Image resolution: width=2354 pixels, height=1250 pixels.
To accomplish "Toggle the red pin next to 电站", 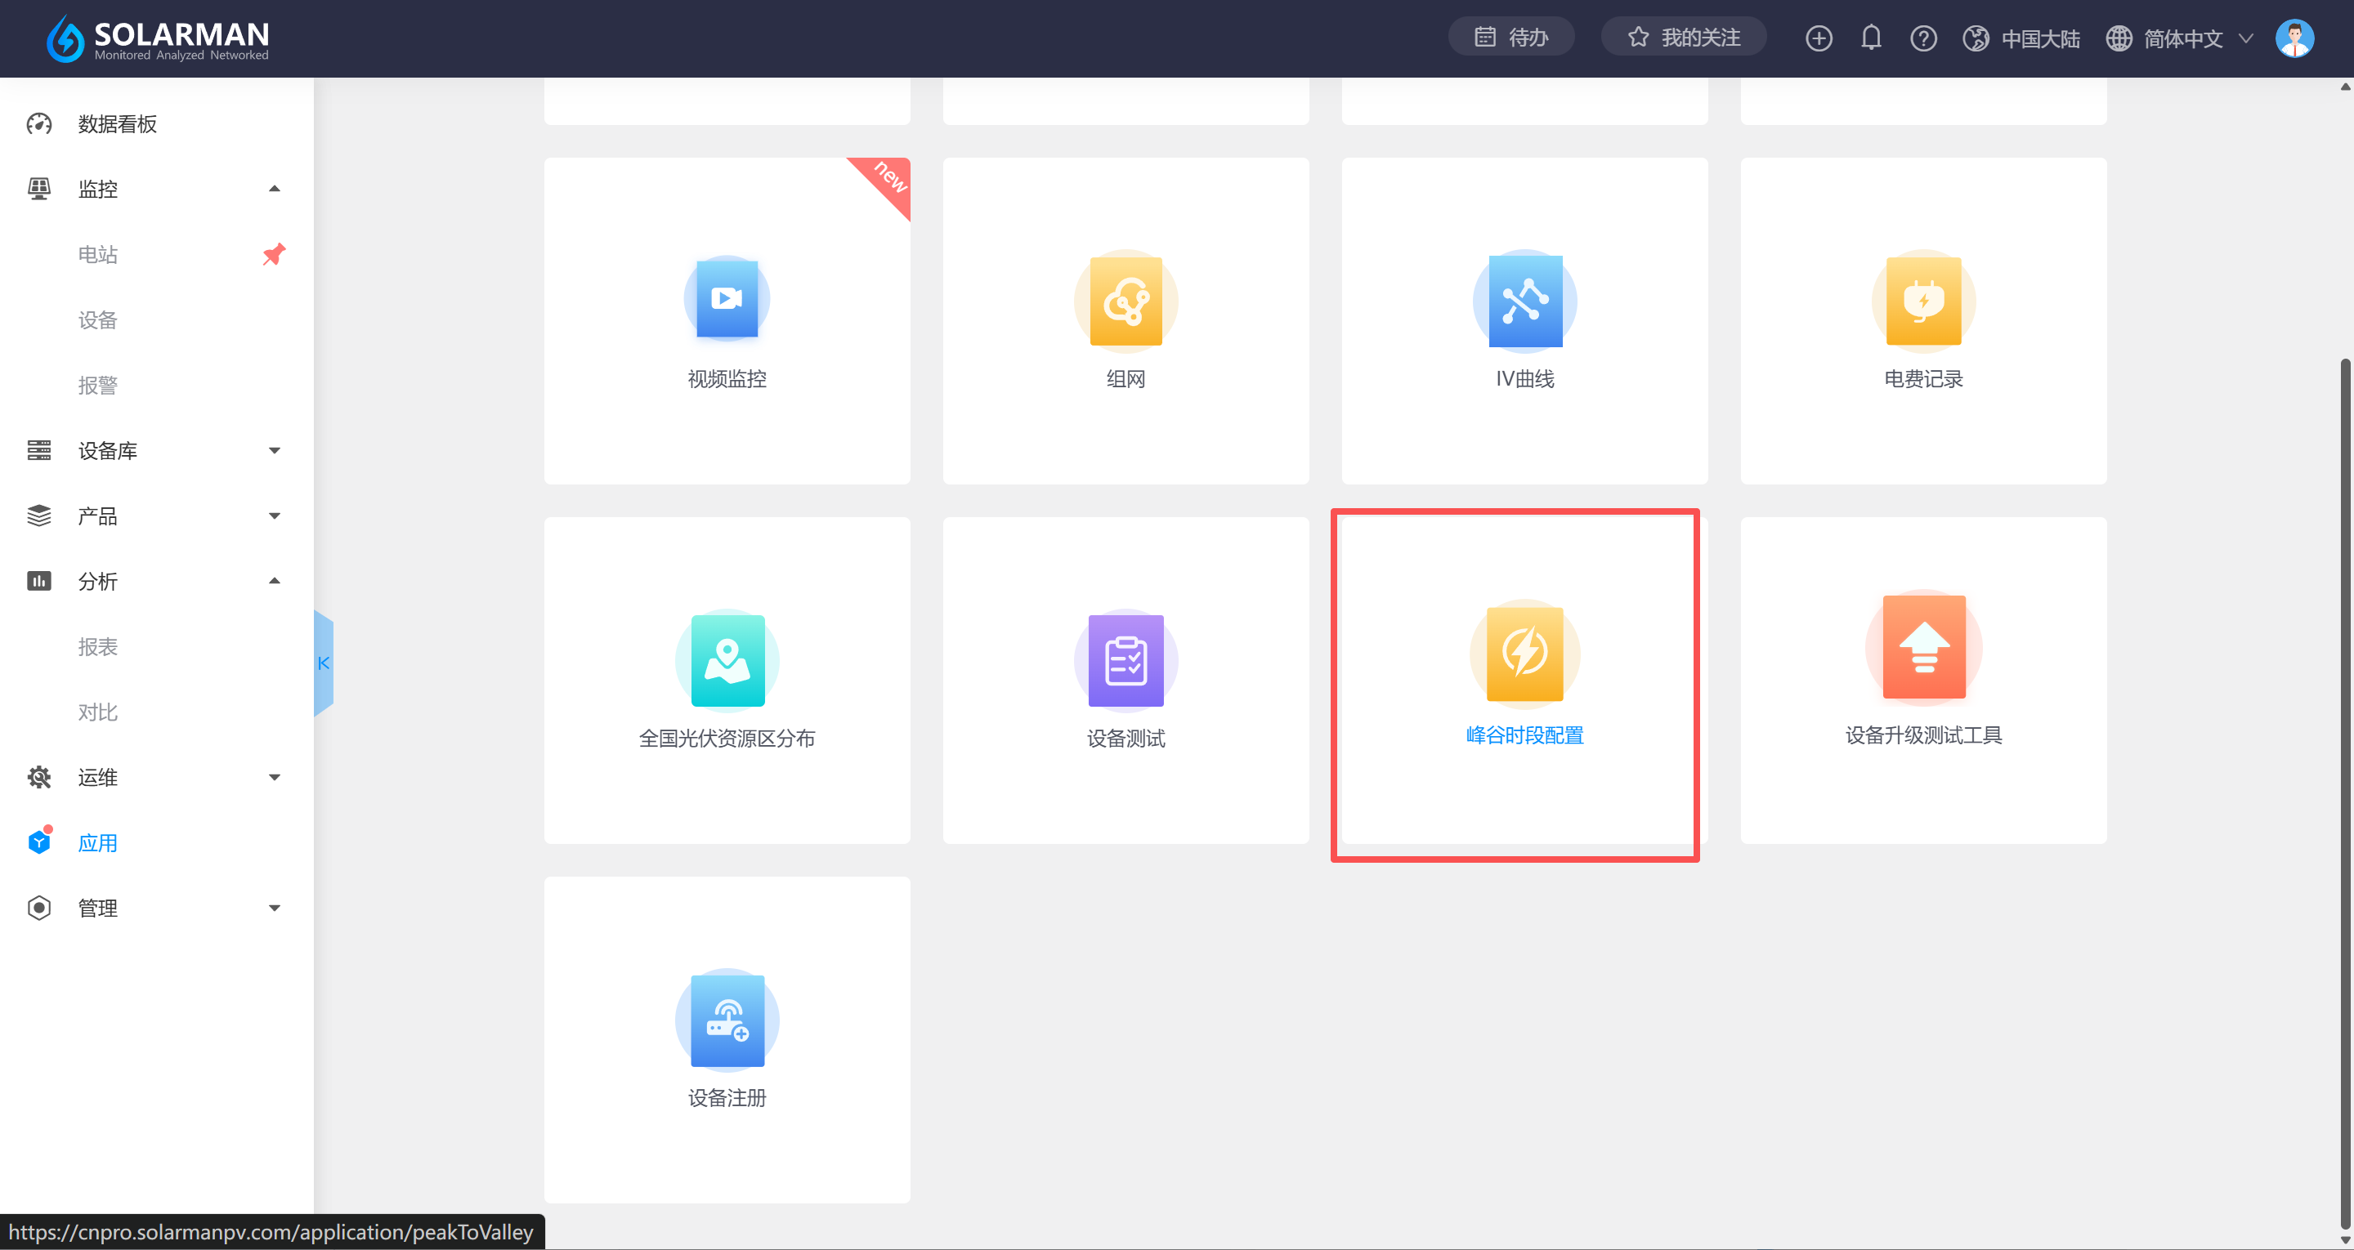I will (273, 254).
